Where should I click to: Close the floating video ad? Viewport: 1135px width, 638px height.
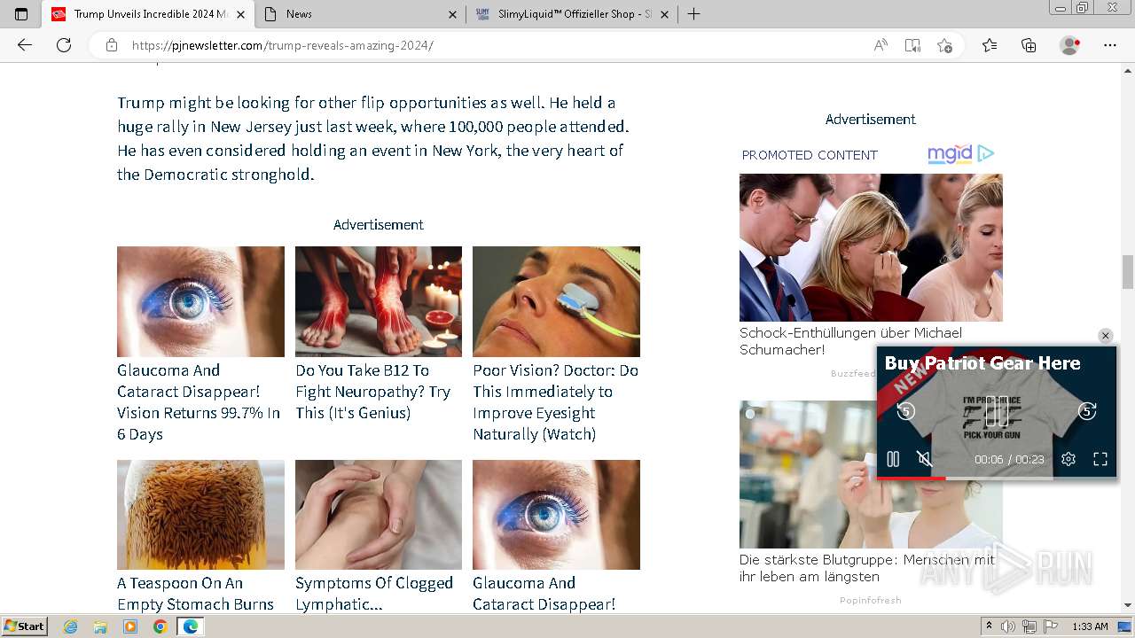click(1105, 336)
